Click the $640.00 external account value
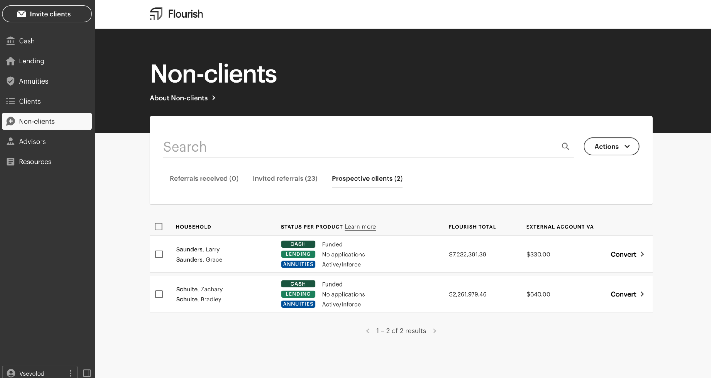 [x=538, y=294]
